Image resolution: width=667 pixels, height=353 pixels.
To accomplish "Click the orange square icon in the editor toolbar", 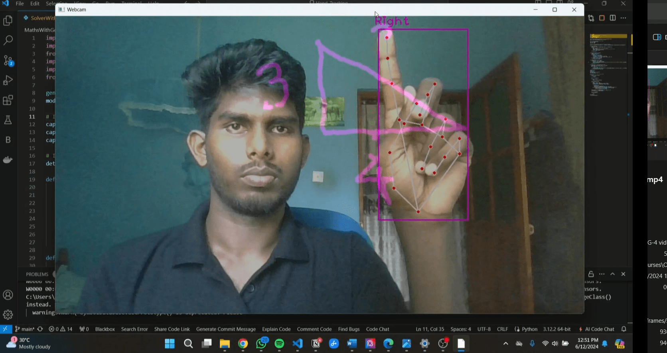I will [602, 18].
